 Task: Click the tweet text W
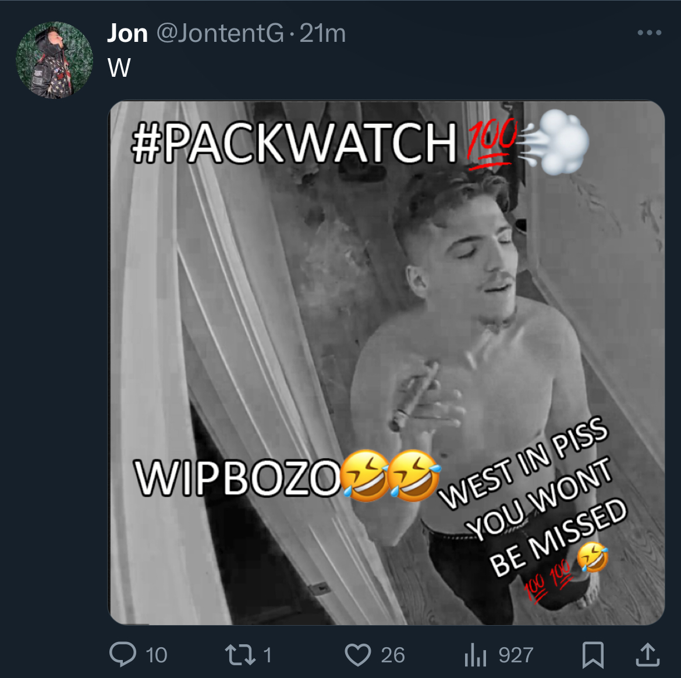pos(119,67)
